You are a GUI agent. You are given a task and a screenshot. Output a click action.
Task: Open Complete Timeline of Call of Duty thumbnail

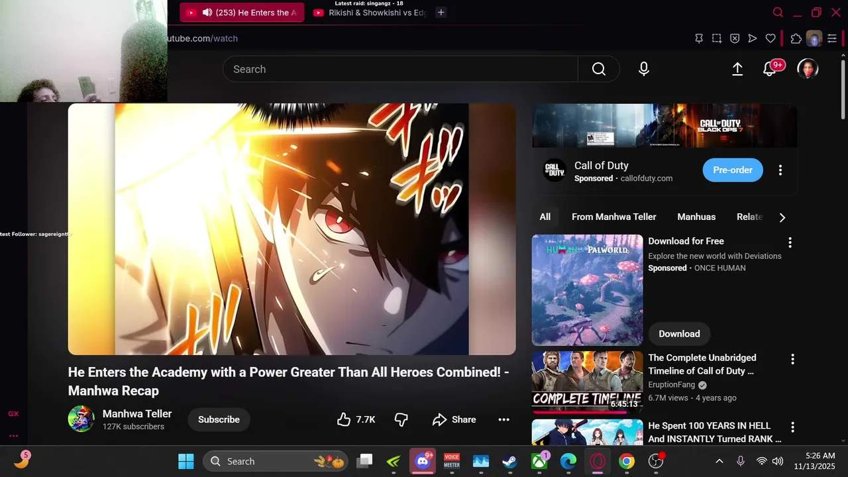588,382
